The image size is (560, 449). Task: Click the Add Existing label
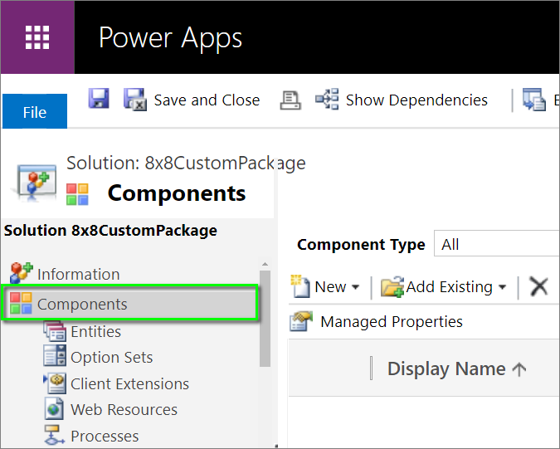[450, 287]
